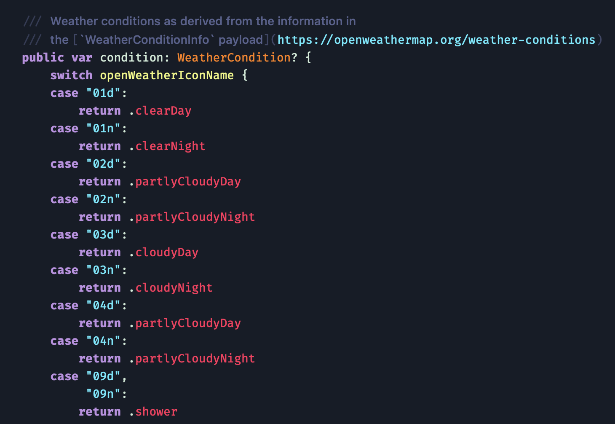
Task: Click the .clearNight return value
Action: (167, 146)
